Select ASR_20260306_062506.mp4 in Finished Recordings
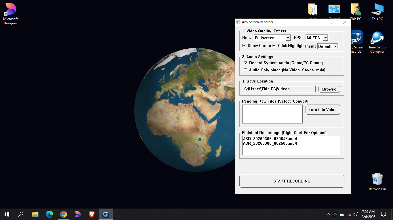Screen dimensions: 393x220 (270, 143)
